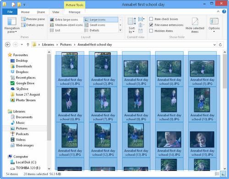The width and height of the screenshot is (229, 179).
Task: Select Music library
Action: click(17, 123)
